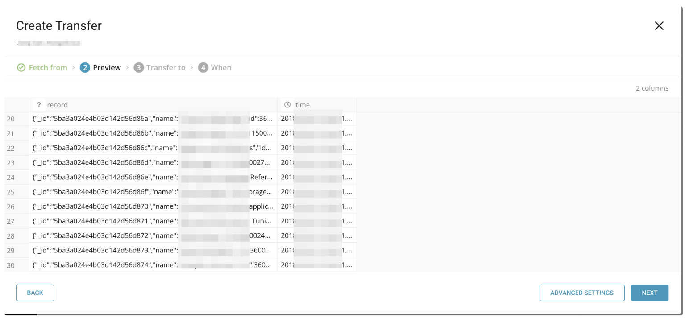Click the step 3 Transfer to circle icon
Screen dimensions: 689x322
pyautogui.click(x=139, y=68)
